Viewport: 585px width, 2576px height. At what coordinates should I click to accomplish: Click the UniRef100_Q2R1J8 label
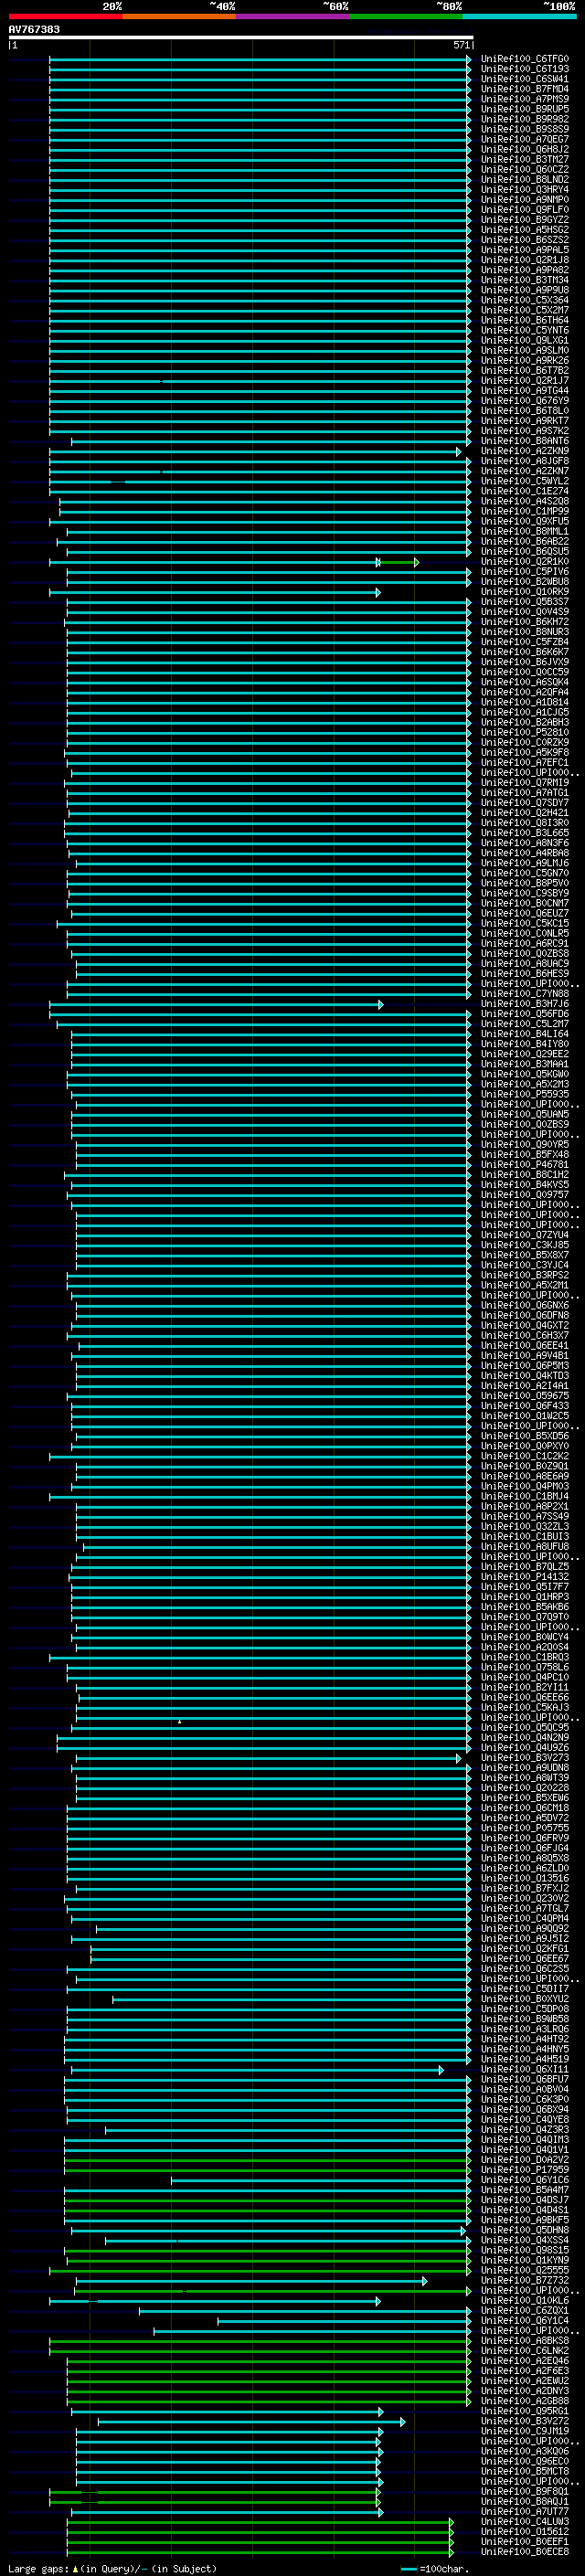pyautogui.click(x=525, y=260)
